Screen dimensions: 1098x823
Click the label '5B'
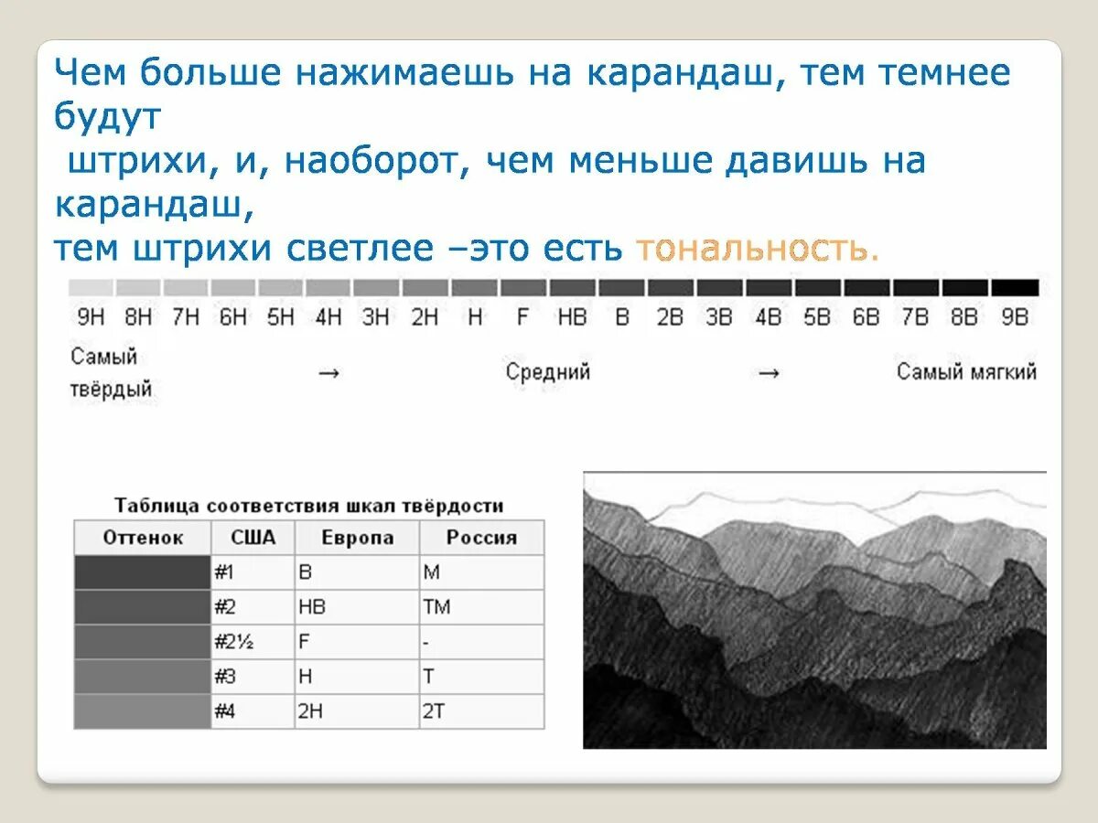[816, 318]
